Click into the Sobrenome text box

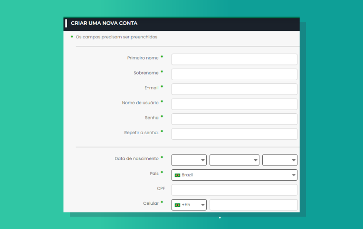click(234, 74)
